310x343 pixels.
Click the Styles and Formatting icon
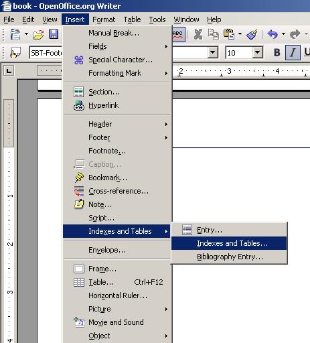(15, 53)
